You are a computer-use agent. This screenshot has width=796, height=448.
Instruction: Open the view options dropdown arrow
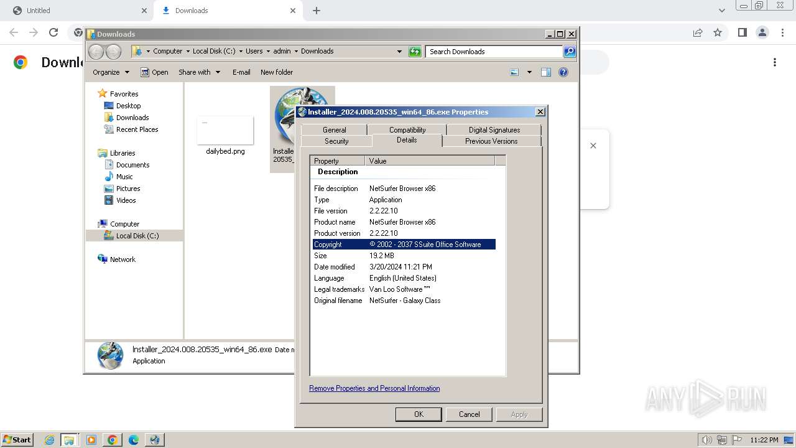(529, 72)
